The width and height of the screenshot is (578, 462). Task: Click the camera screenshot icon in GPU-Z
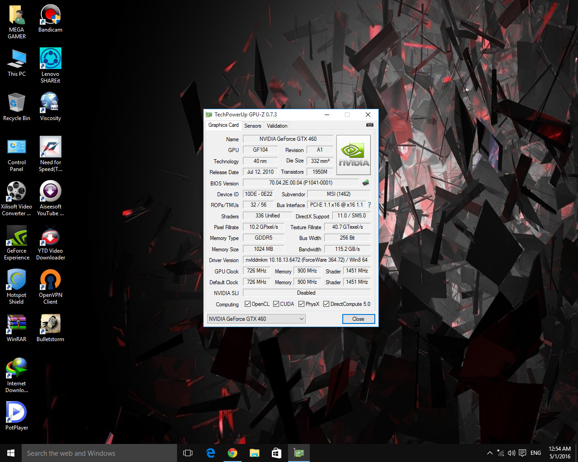(x=369, y=125)
